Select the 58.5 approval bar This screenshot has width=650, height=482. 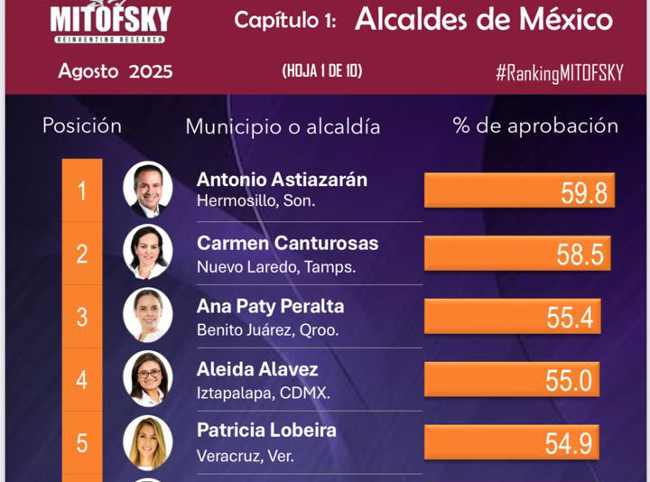[x=517, y=254]
